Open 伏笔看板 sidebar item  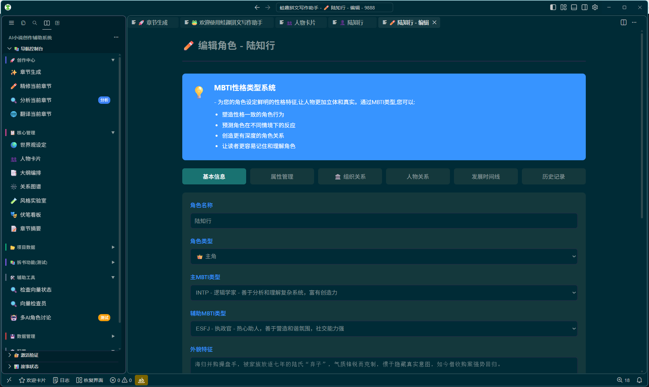pyautogui.click(x=62, y=215)
